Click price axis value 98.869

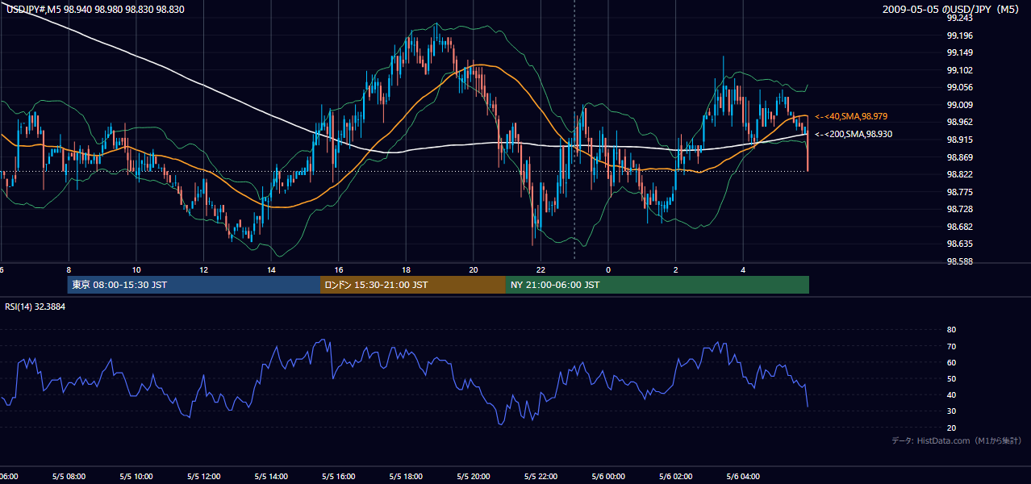pos(959,157)
